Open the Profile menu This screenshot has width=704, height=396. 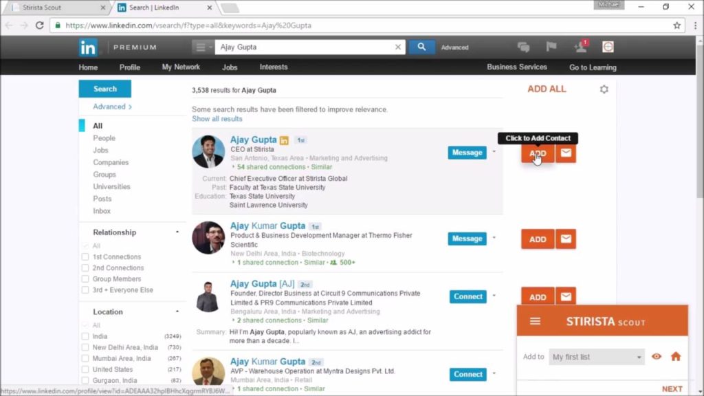[130, 67]
